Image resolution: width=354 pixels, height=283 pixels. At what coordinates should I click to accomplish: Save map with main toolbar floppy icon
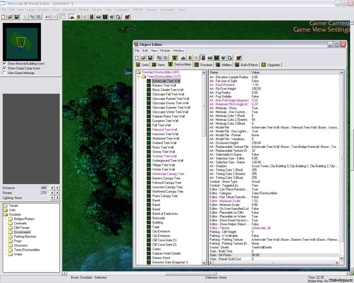tap(17, 17)
